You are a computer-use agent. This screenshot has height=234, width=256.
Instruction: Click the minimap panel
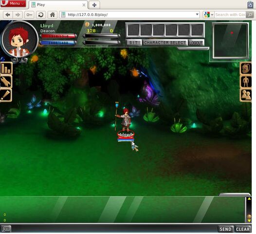pos(230,41)
